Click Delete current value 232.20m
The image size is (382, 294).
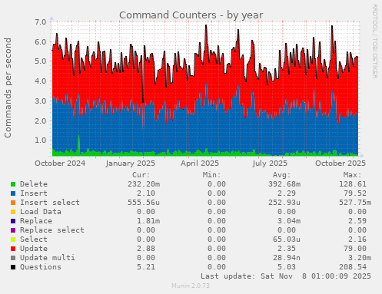(x=144, y=184)
